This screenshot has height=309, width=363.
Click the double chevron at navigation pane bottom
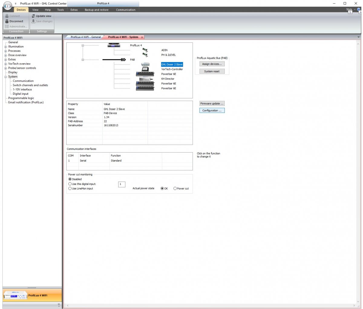pyautogui.click(x=59, y=304)
